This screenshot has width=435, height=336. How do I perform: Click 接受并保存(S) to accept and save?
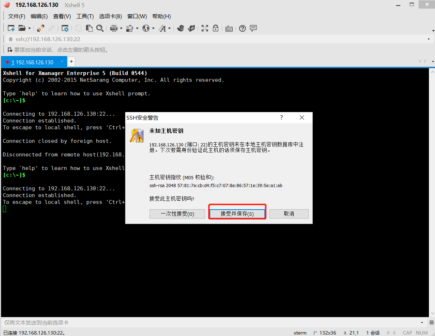[x=237, y=214]
